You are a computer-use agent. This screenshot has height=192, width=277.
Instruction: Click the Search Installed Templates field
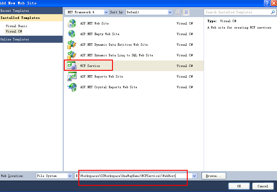(x=236, y=12)
